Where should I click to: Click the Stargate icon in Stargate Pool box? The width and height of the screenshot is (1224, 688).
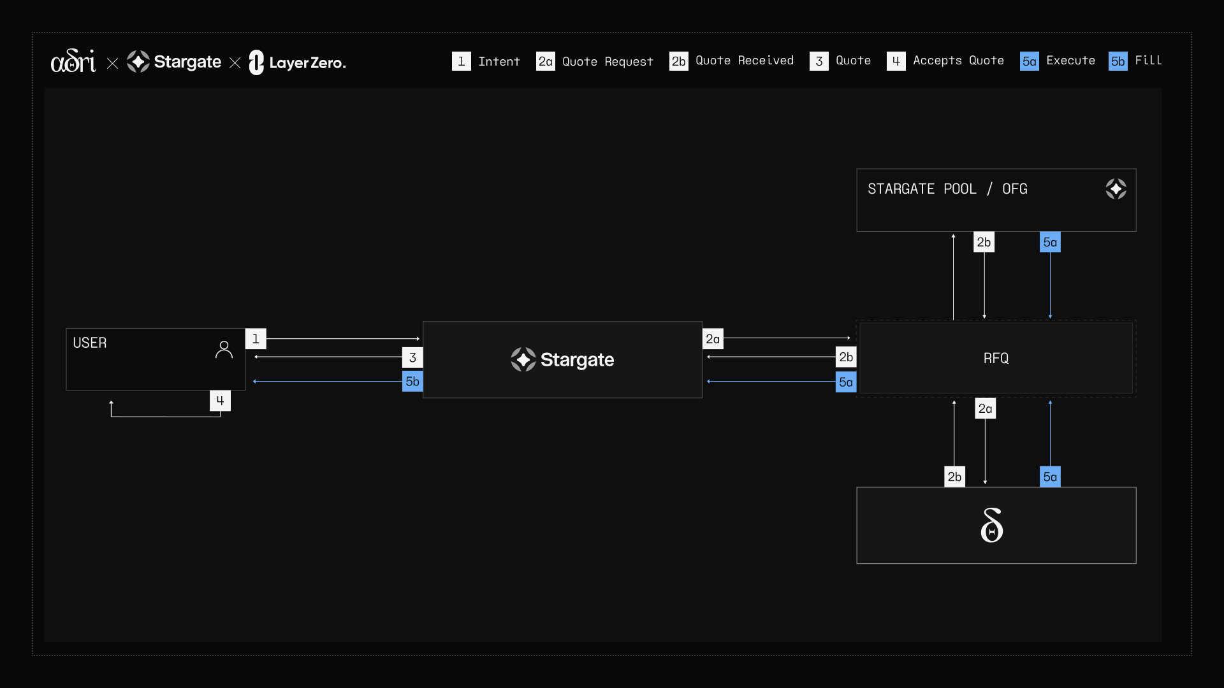(x=1116, y=189)
